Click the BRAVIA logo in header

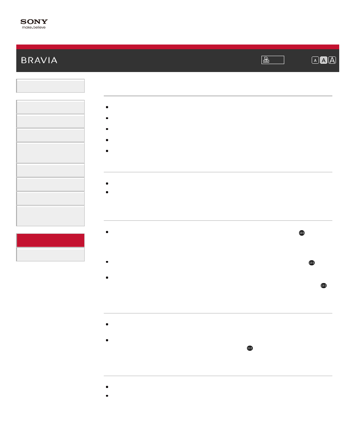click(39, 60)
